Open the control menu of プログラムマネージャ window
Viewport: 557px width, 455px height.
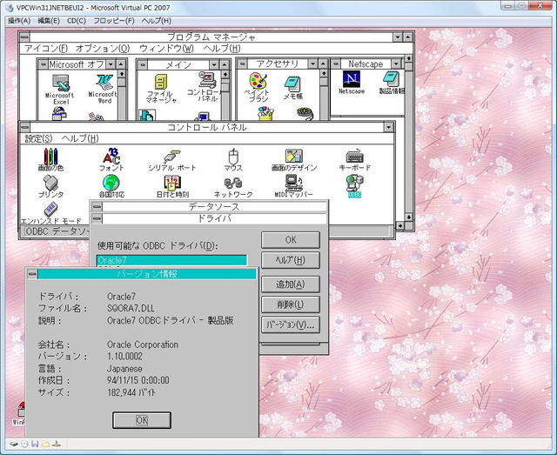coord(24,37)
